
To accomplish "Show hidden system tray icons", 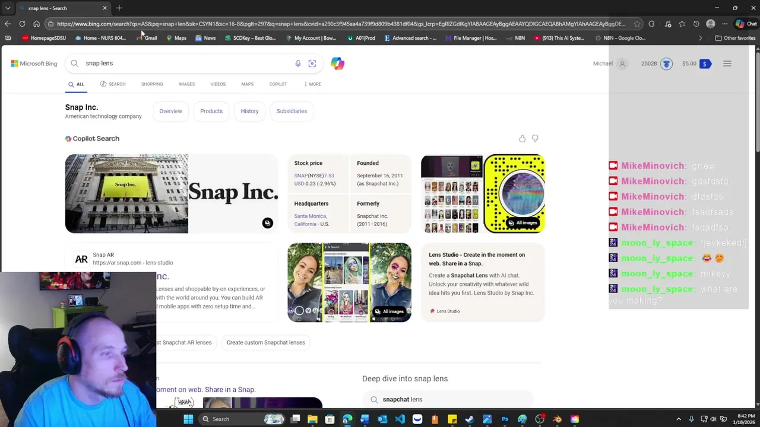I will tap(679, 419).
